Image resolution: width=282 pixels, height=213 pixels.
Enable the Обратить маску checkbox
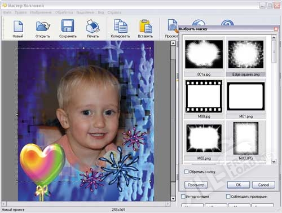pyautogui.click(x=186, y=172)
